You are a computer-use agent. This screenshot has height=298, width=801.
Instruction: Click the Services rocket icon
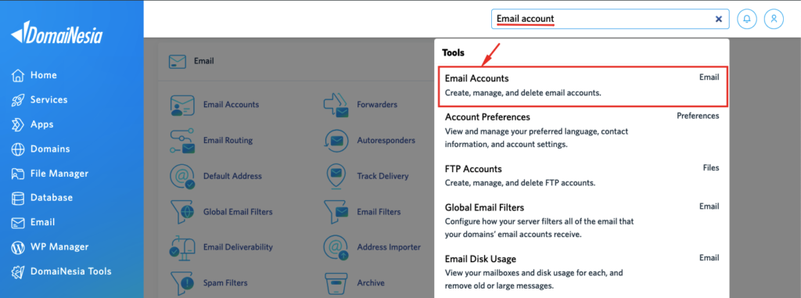(17, 100)
